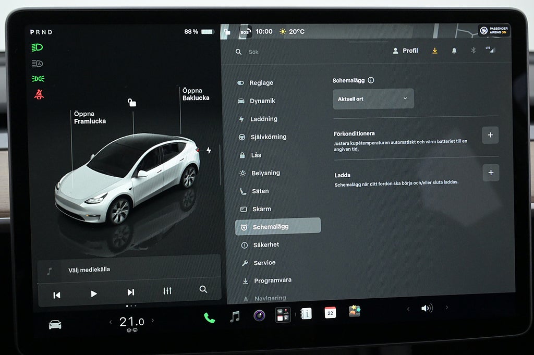This screenshot has height=355, width=534.
Task: Decrease volume with left chevron
Action: click(408, 309)
